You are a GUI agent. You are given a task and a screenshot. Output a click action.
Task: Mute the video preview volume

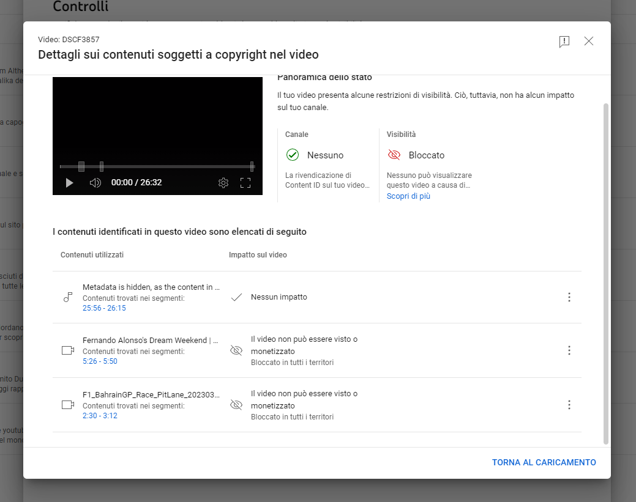point(95,183)
